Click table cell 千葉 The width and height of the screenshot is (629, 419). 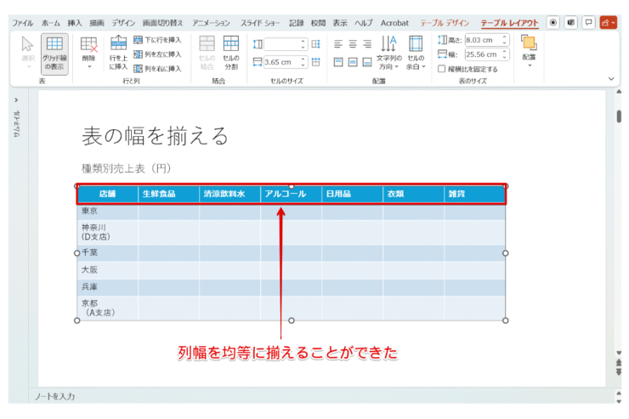[x=107, y=252]
